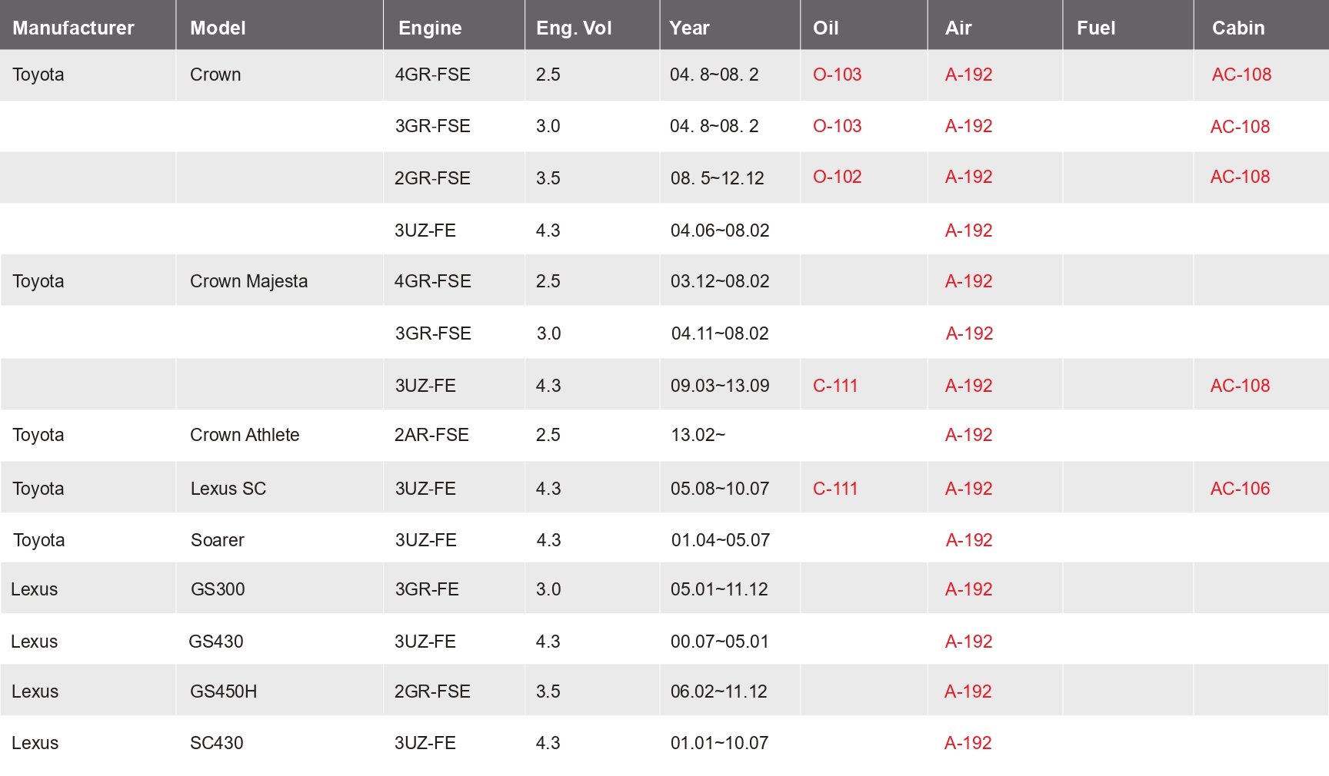This screenshot has width=1329, height=776.
Task: Open A-192 link for the GS450H
Action: coord(968,691)
